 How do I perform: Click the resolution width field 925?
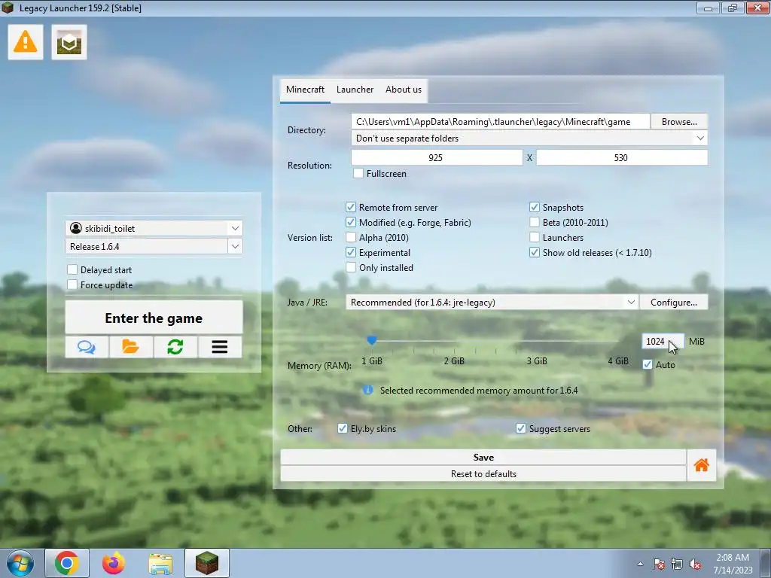pos(437,158)
